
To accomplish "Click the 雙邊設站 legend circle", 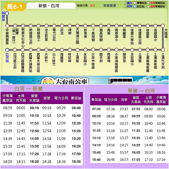I will 135,3.
